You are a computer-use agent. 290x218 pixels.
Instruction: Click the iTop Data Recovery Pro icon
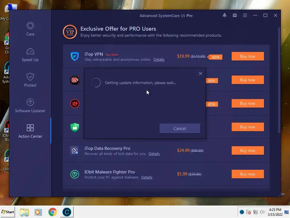[x=75, y=151]
